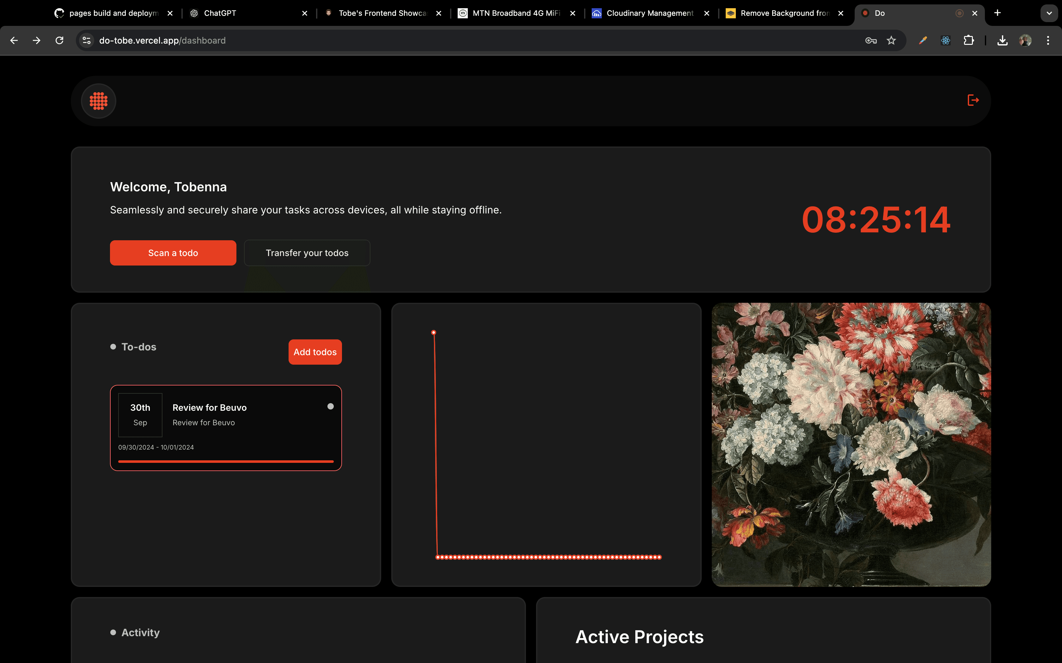Go forward with the browser forward arrow
This screenshot has height=663, width=1062.
tap(37, 40)
